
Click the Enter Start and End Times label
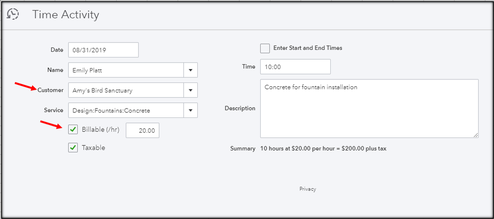click(308, 48)
